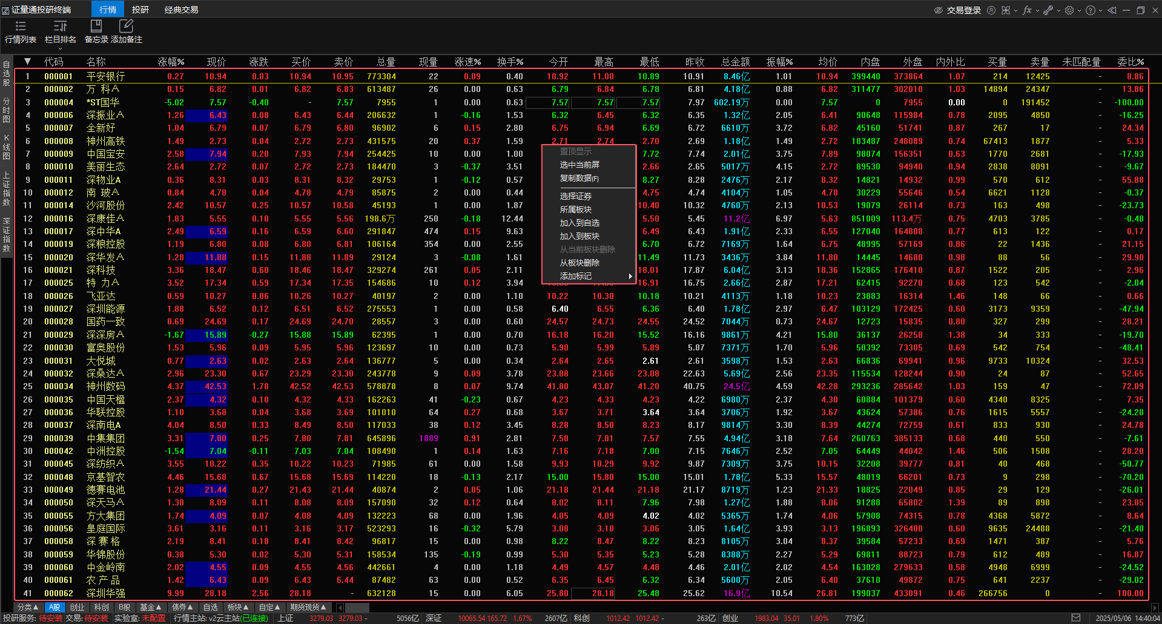Open the triangle dropdown left of 代码 header
Screen dimensions: 1162x624
[27, 61]
